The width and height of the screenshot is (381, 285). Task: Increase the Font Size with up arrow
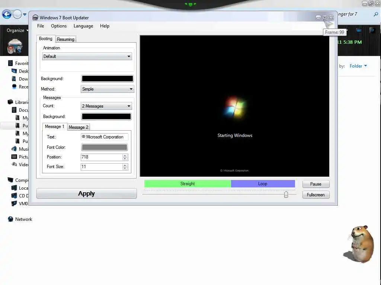[x=125, y=165]
